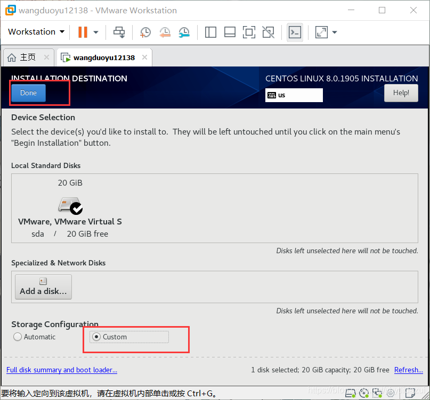Viewport: 430px width, 400px height.
Task: Click the message log status bar icon
Action: [410, 393]
